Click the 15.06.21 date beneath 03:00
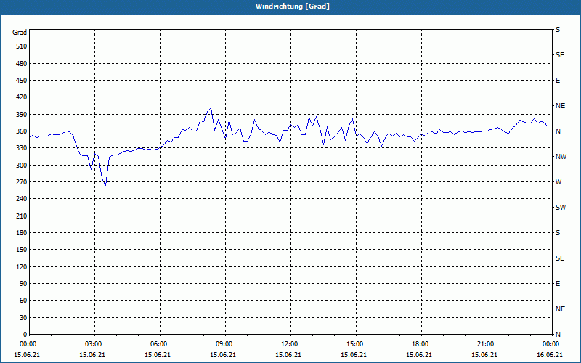The height and width of the screenshot is (363, 581). (x=92, y=355)
